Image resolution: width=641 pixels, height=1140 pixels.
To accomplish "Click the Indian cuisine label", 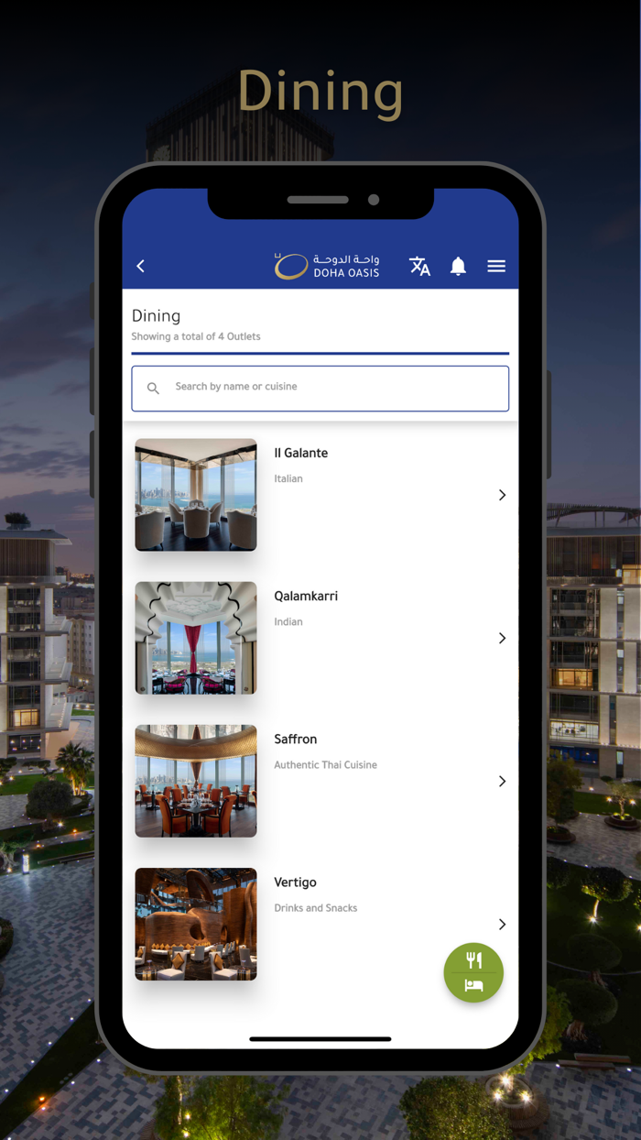I will pyautogui.click(x=288, y=621).
